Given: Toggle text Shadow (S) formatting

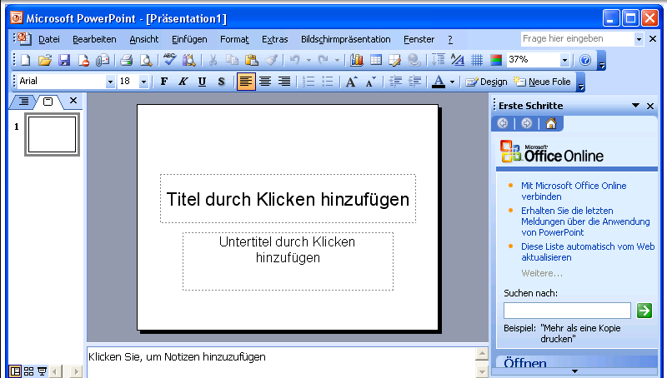Looking at the screenshot, I should (x=221, y=82).
